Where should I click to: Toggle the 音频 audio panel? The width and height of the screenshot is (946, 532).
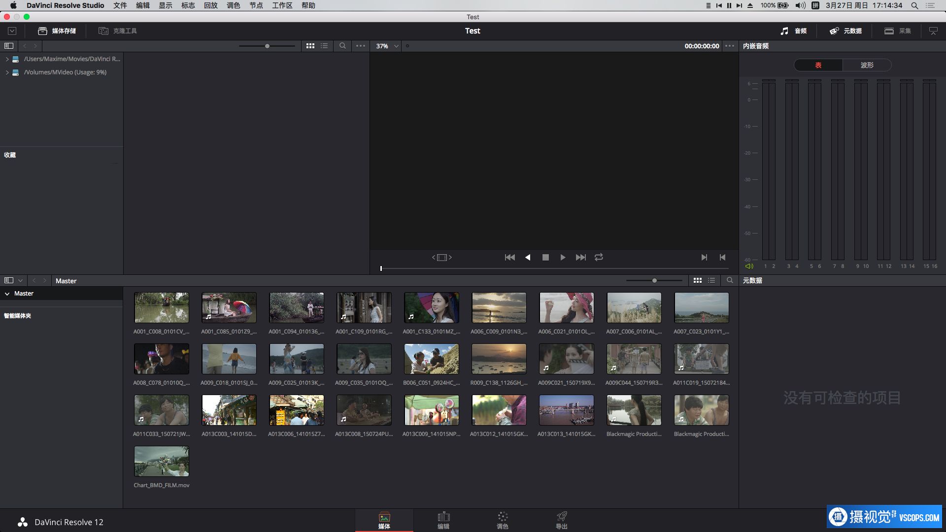click(794, 31)
